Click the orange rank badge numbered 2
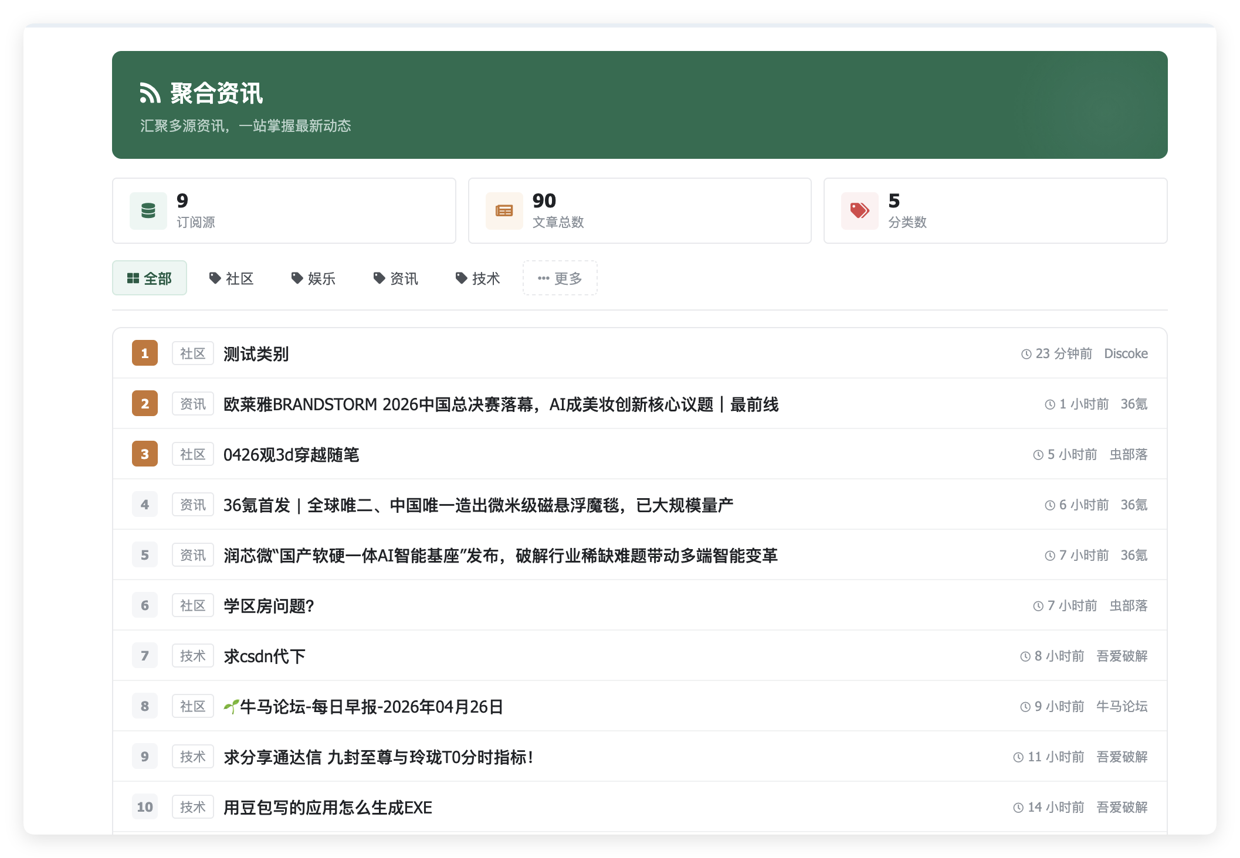 coord(144,404)
